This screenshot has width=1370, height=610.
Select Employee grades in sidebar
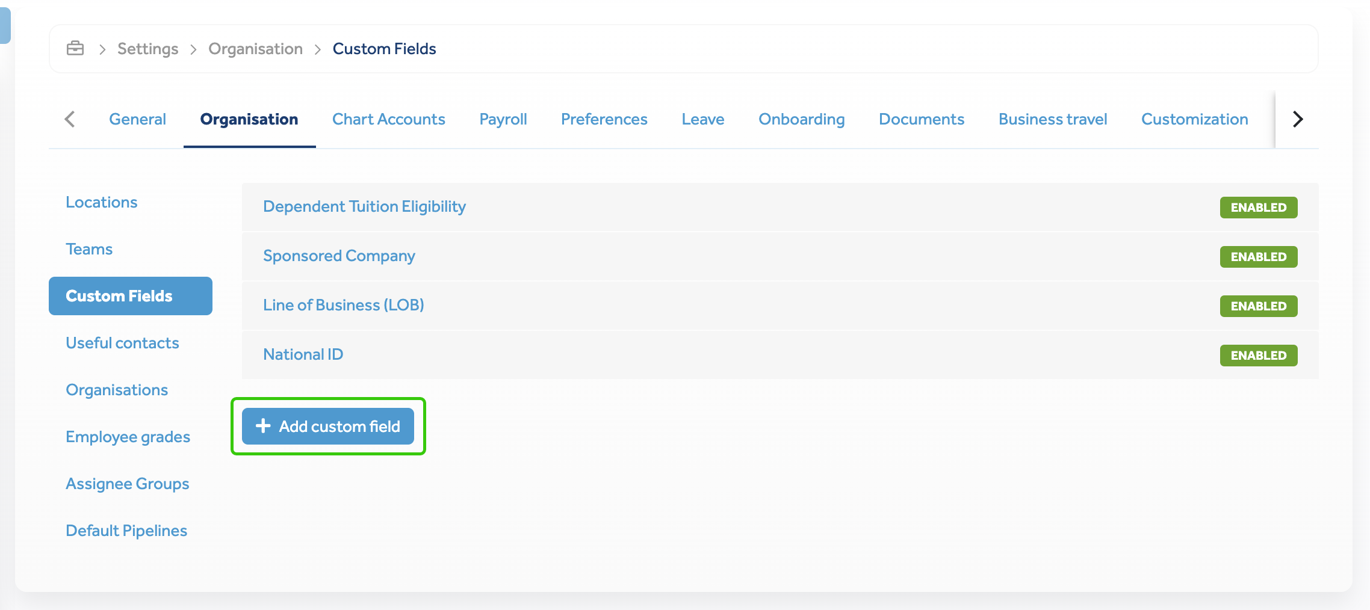click(128, 437)
